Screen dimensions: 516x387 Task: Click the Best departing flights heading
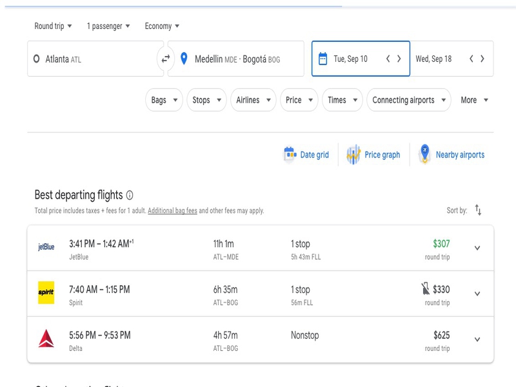pos(79,195)
